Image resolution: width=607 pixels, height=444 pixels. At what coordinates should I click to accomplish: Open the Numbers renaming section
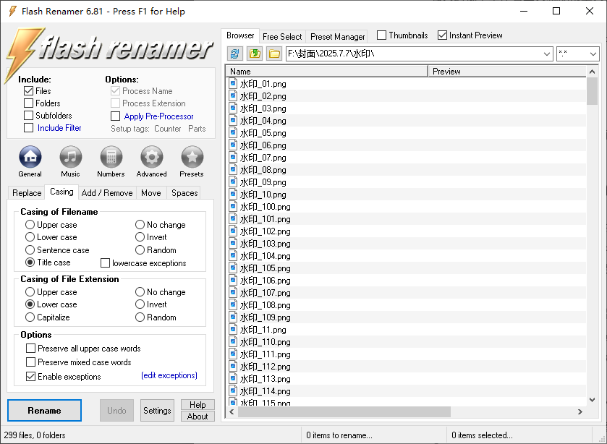click(111, 157)
